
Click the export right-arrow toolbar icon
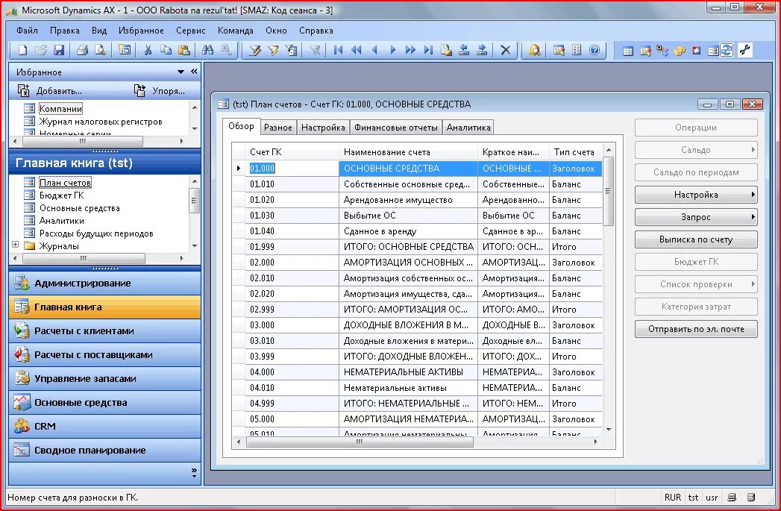click(x=482, y=50)
